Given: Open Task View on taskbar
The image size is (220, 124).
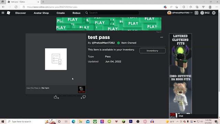Looking at the screenshot, I should [66, 122].
